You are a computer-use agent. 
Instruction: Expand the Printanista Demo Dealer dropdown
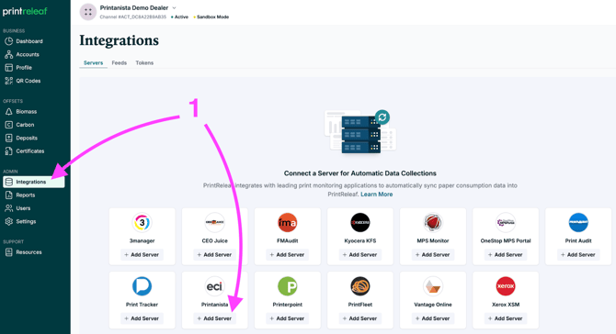pyautogui.click(x=174, y=8)
